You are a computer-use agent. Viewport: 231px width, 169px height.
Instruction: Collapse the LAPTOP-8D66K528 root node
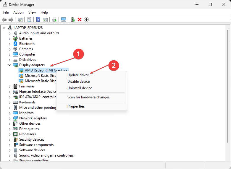(4, 28)
